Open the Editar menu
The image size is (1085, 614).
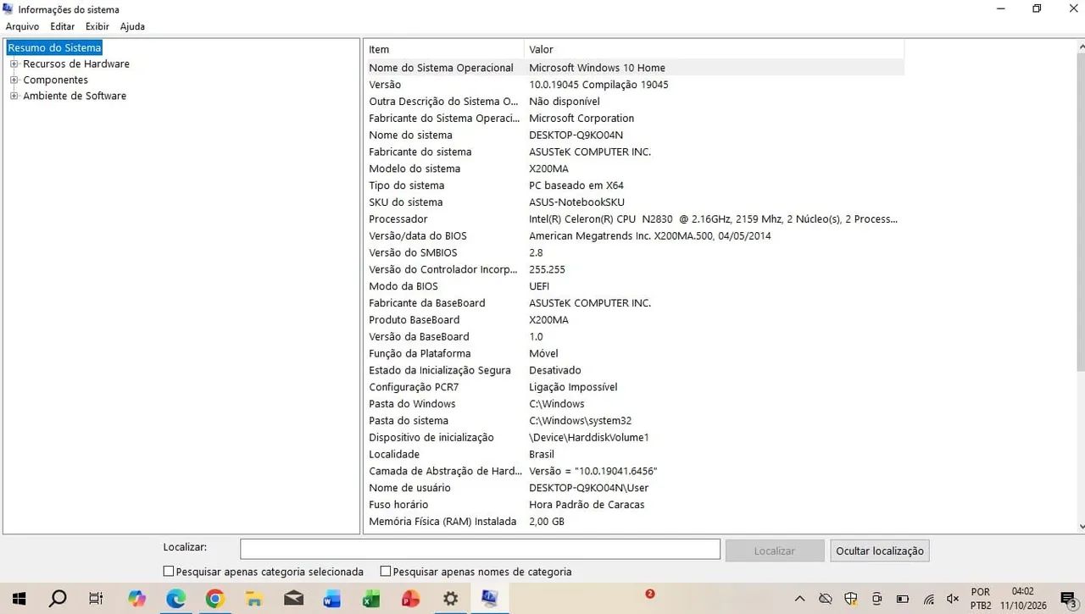(x=63, y=26)
